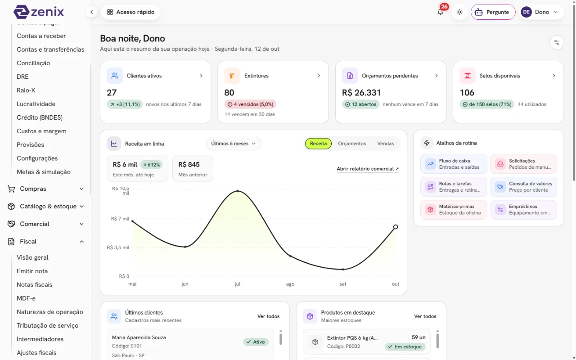
Task: Click Ver todos for Últimos clientes
Action: (x=269, y=316)
